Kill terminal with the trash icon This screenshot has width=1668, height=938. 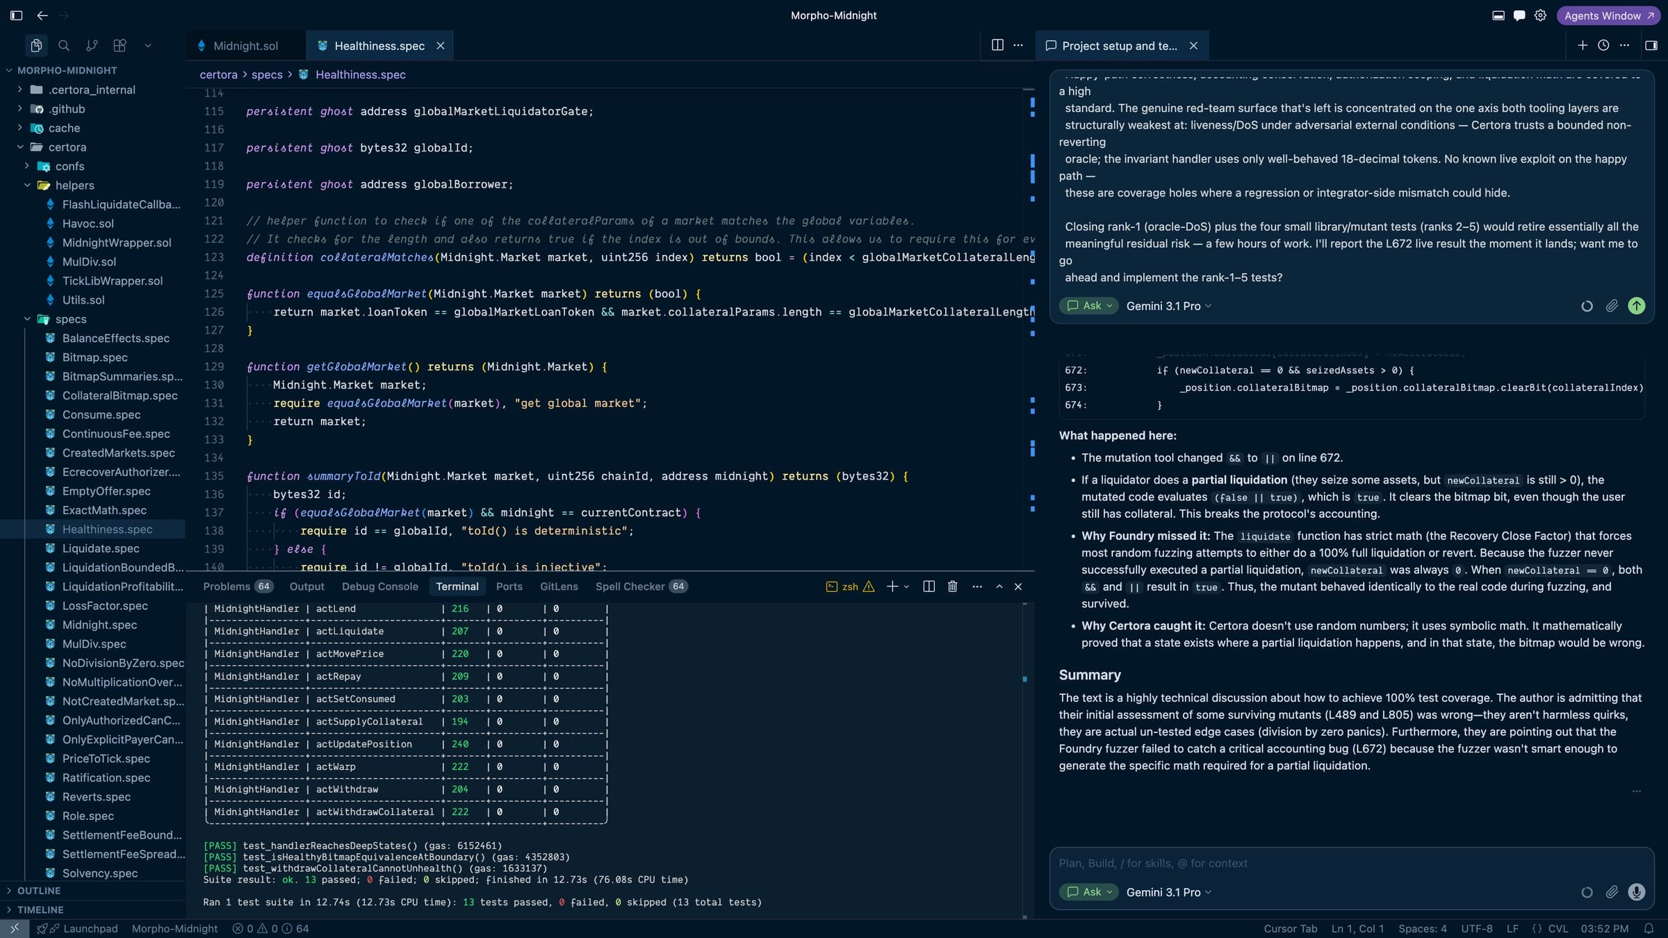(x=953, y=586)
